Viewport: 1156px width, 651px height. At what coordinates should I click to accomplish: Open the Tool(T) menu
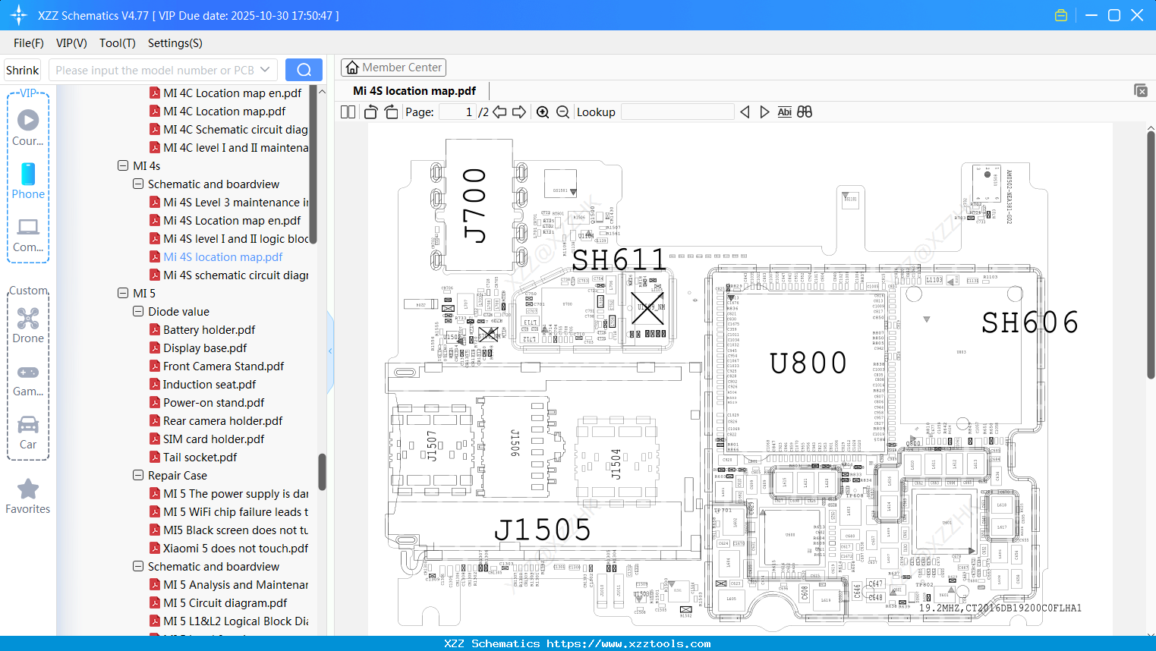point(117,43)
